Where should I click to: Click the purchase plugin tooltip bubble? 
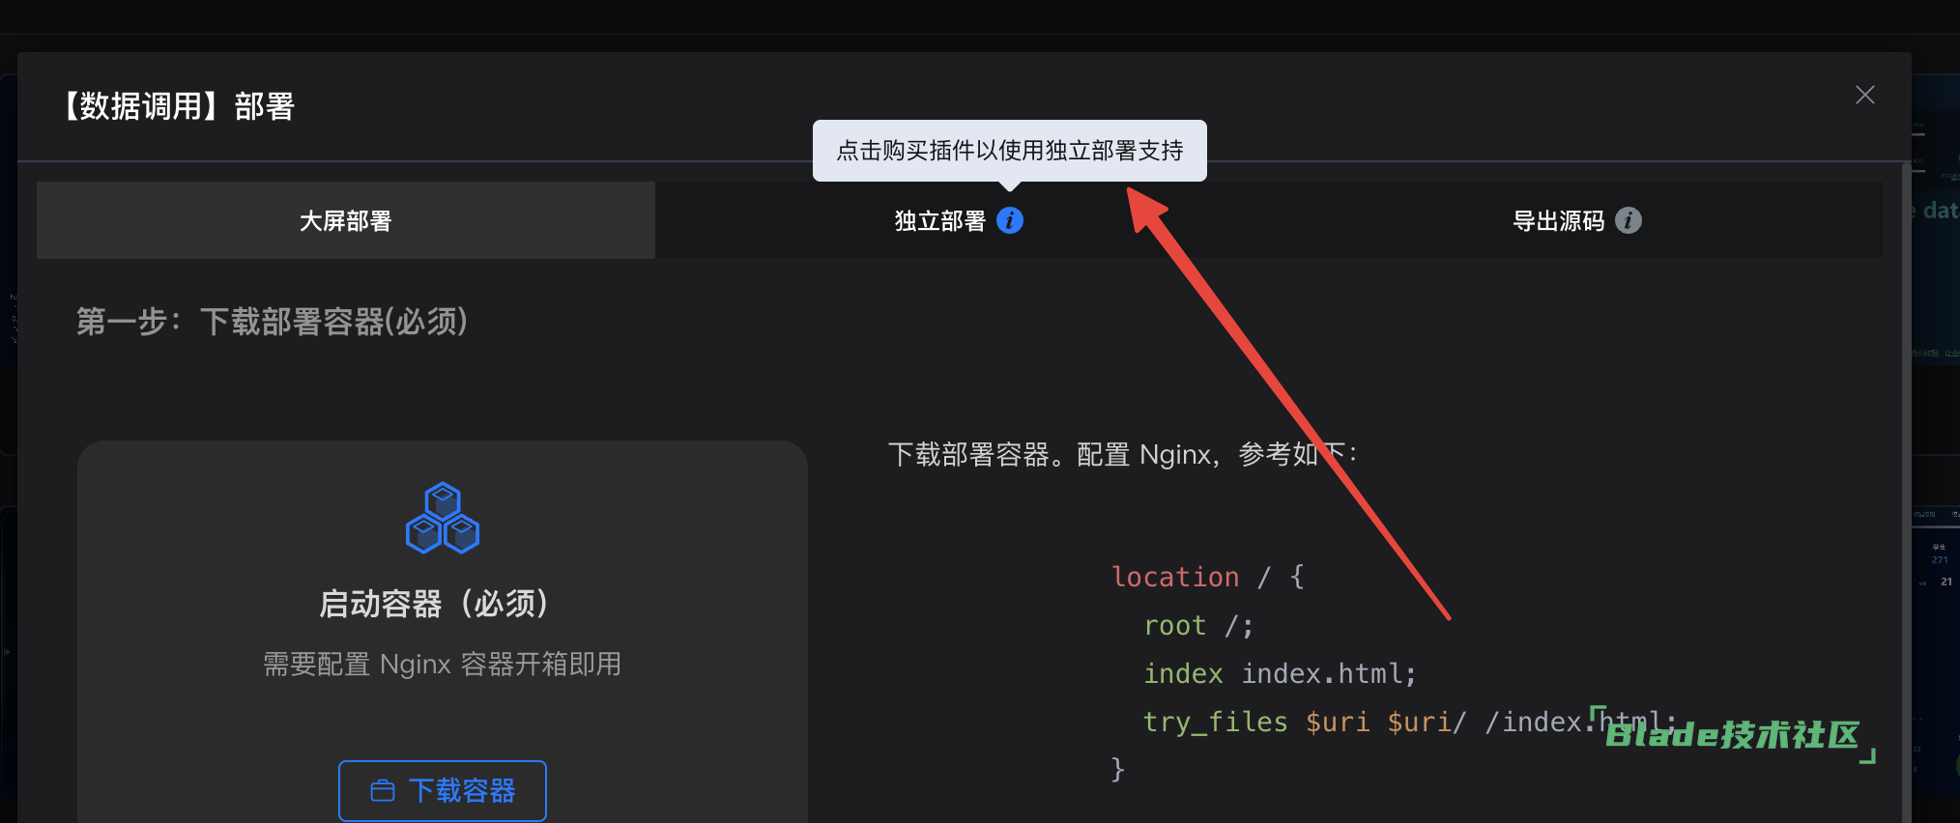coord(1009,151)
